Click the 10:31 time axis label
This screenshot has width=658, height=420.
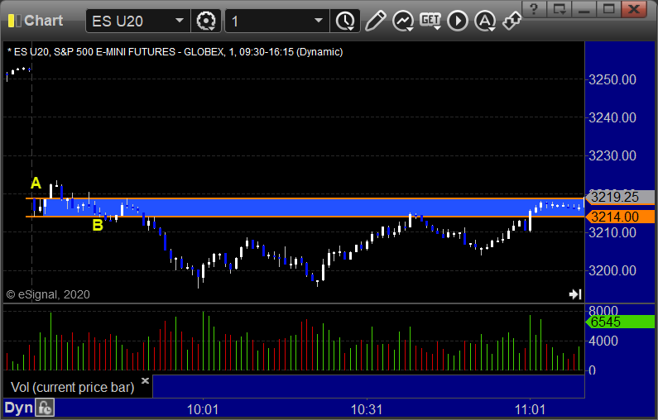point(367,409)
